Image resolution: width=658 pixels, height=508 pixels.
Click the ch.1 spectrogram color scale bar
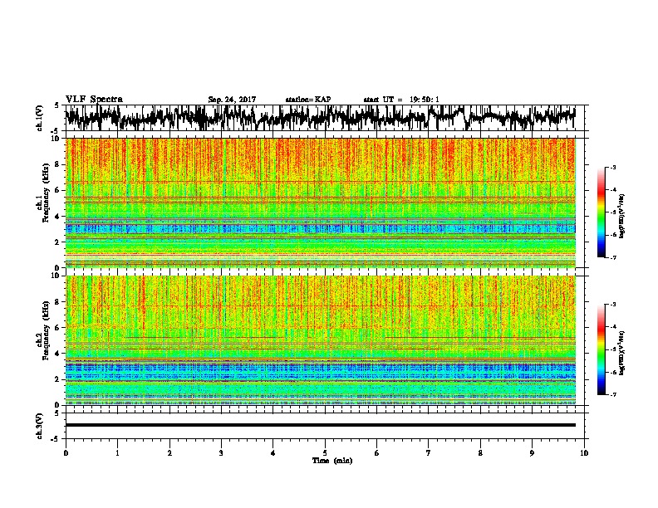tap(601, 212)
